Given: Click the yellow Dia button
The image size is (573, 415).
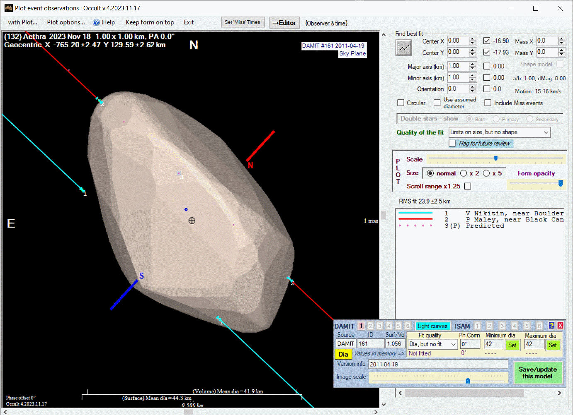Looking at the screenshot, I should (343, 354).
